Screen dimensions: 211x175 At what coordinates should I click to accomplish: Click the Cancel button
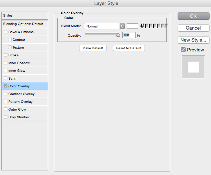point(193,28)
